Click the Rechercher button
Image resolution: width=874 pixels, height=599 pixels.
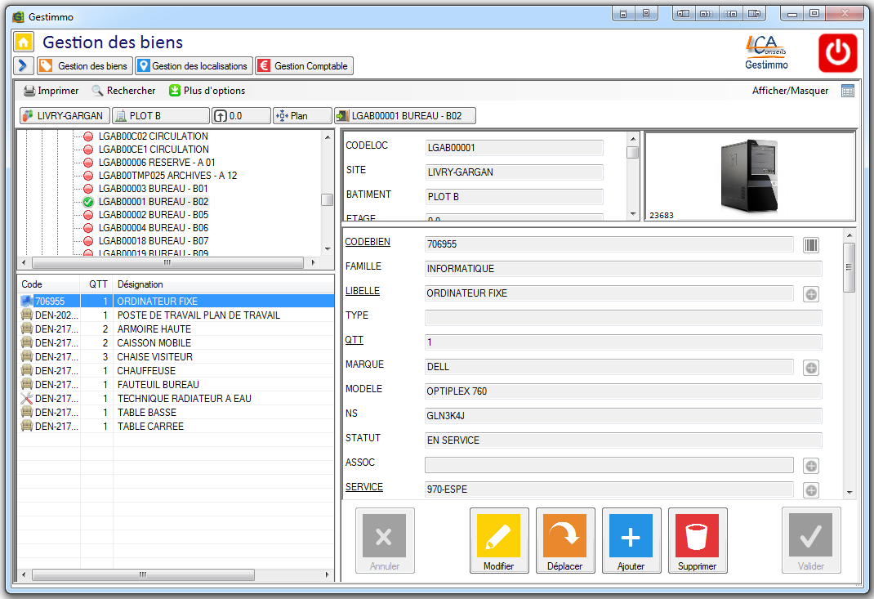(123, 91)
